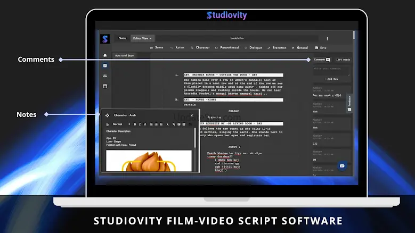Screen dimensions: 415x233
Task: Insert an Action element
Action: click(177, 48)
